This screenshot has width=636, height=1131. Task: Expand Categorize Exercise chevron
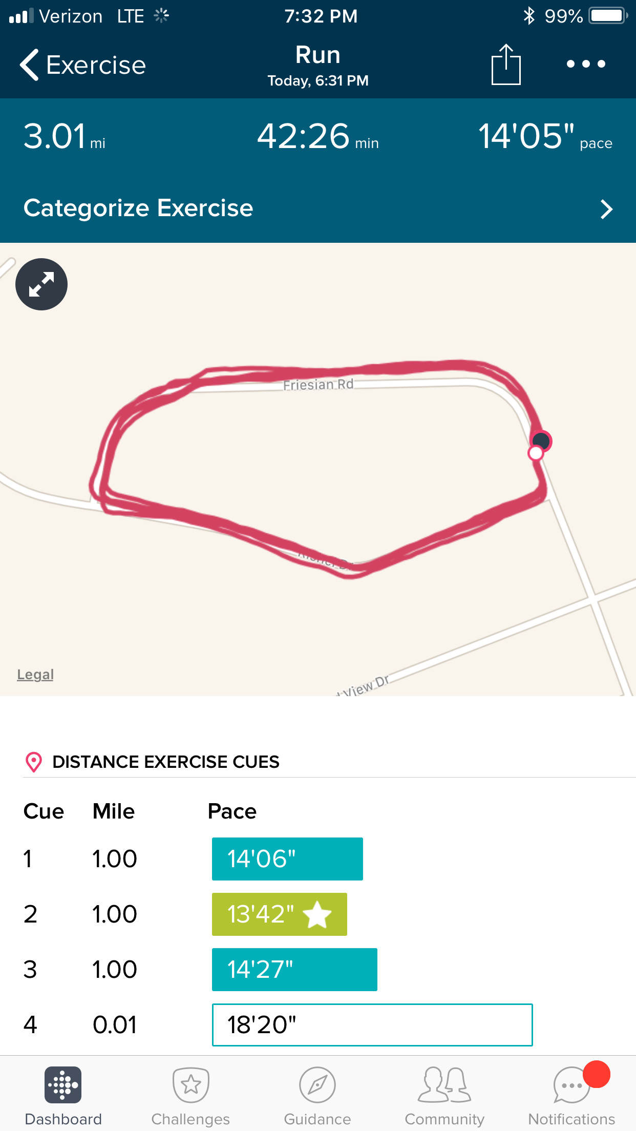tap(606, 209)
